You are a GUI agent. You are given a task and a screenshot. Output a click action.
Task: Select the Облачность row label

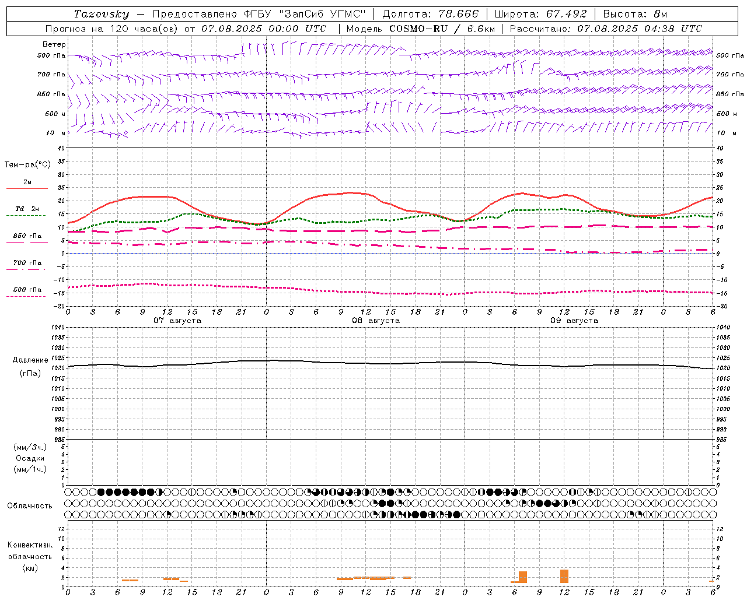30,506
